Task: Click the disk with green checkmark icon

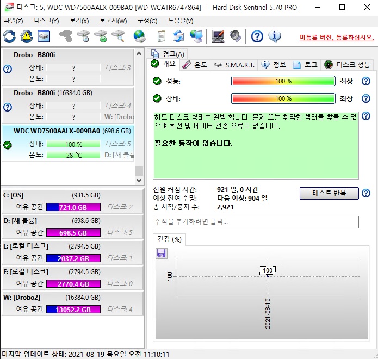Action: pos(101,36)
